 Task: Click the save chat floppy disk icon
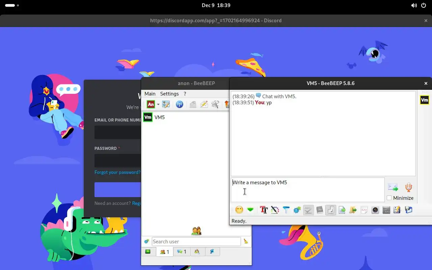click(x=408, y=210)
